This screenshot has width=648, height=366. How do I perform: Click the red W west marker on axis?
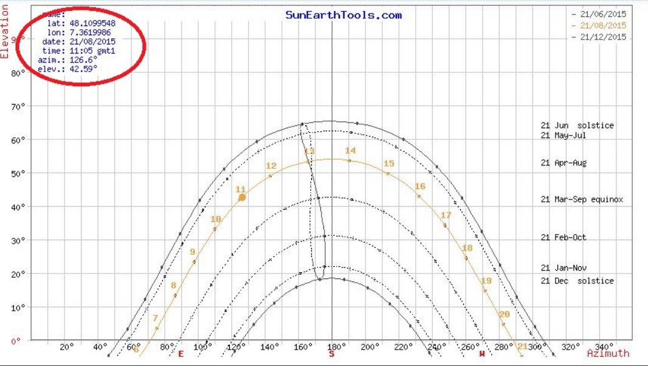[482, 354]
